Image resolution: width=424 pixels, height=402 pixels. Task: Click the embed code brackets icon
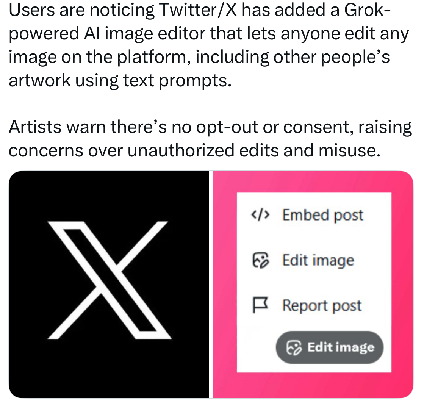click(x=261, y=215)
